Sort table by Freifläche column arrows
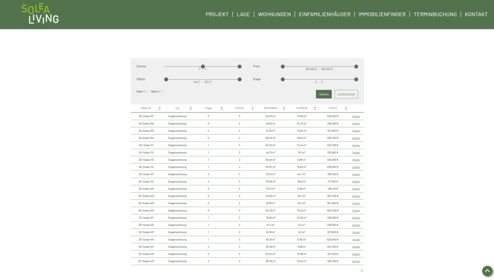This screenshot has width=494, height=280. tap(315, 108)
